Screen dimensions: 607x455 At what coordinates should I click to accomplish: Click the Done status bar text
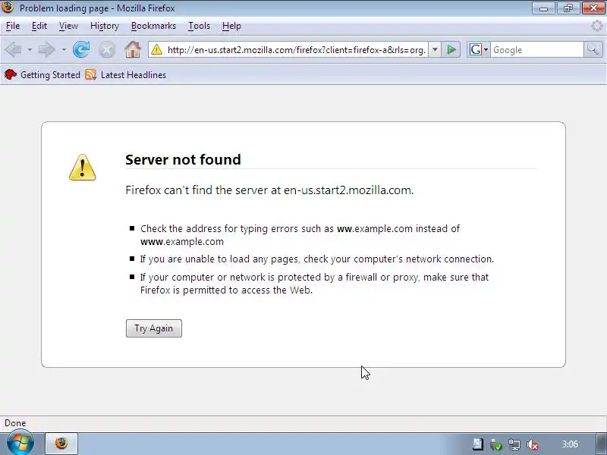[15, 423]
